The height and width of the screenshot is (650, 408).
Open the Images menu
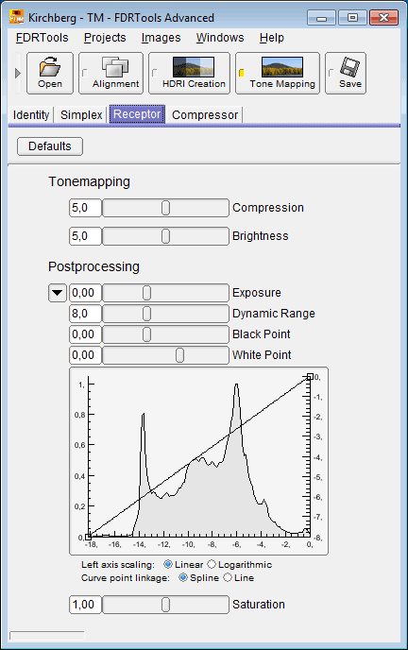(x=161, y=38)
